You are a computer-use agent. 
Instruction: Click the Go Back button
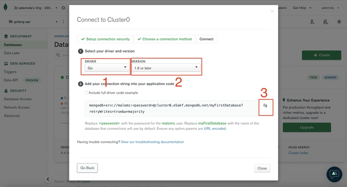(x=87, y=168)
